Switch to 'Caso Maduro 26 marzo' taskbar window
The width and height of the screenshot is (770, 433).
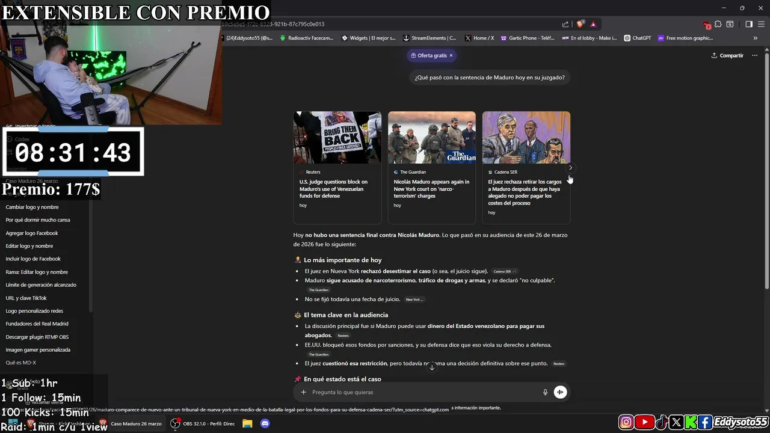coord(131,423)
